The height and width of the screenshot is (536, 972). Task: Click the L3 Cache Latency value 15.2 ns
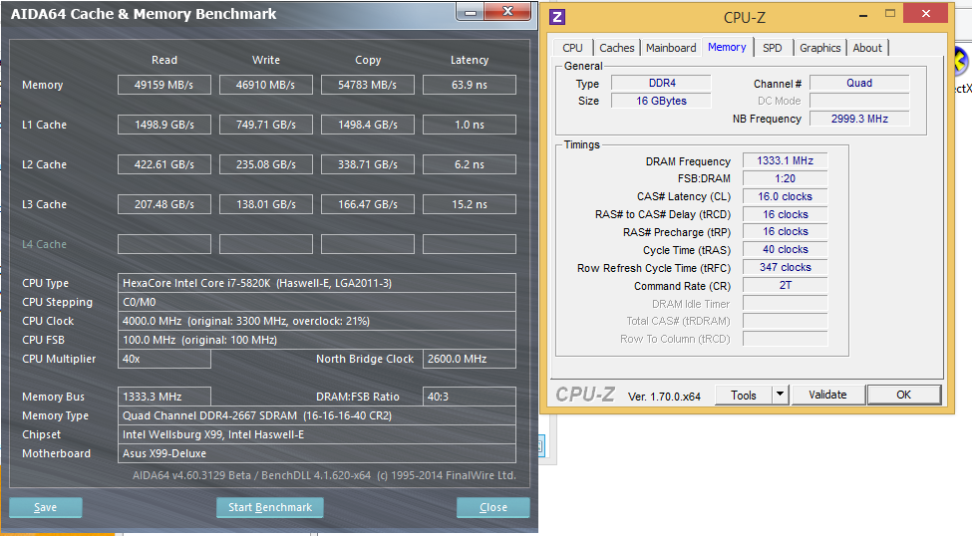(x=470, y=204)
